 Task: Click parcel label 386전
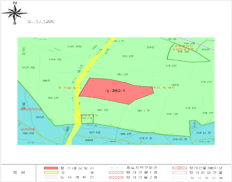[46, 81]
